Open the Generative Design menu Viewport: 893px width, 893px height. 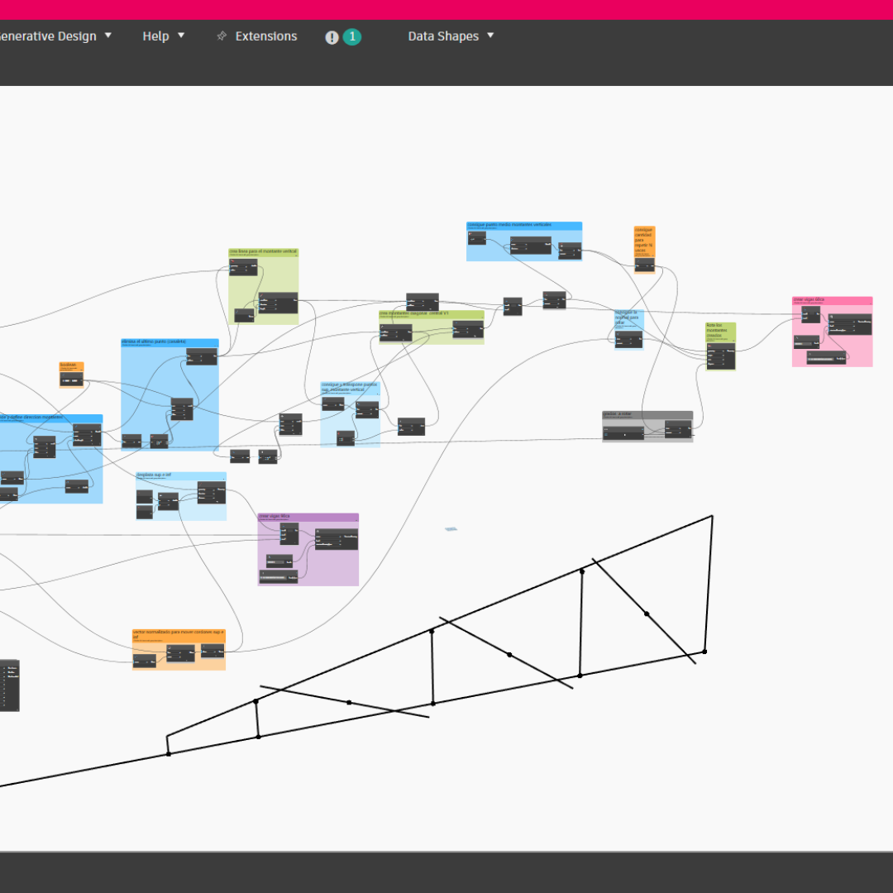pos(48,36)
